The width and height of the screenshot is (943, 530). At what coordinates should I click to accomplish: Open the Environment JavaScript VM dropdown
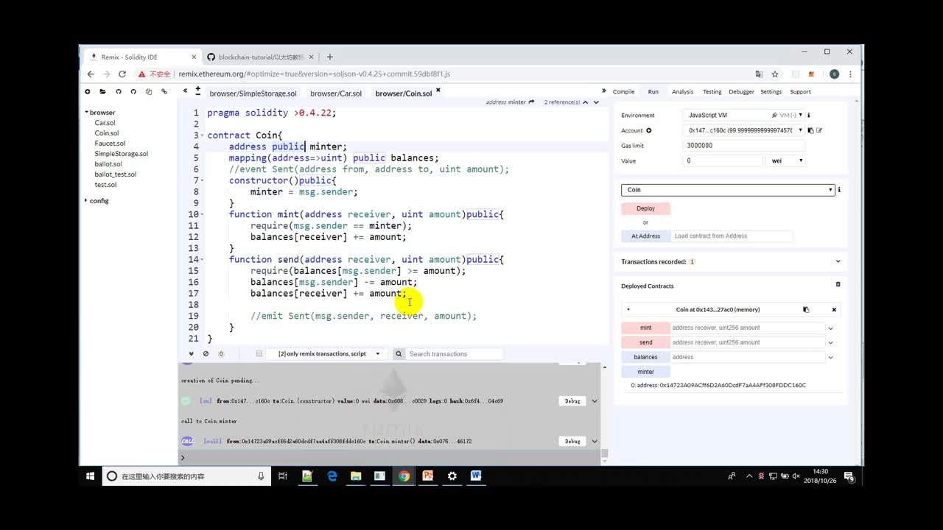coord(743,115)
